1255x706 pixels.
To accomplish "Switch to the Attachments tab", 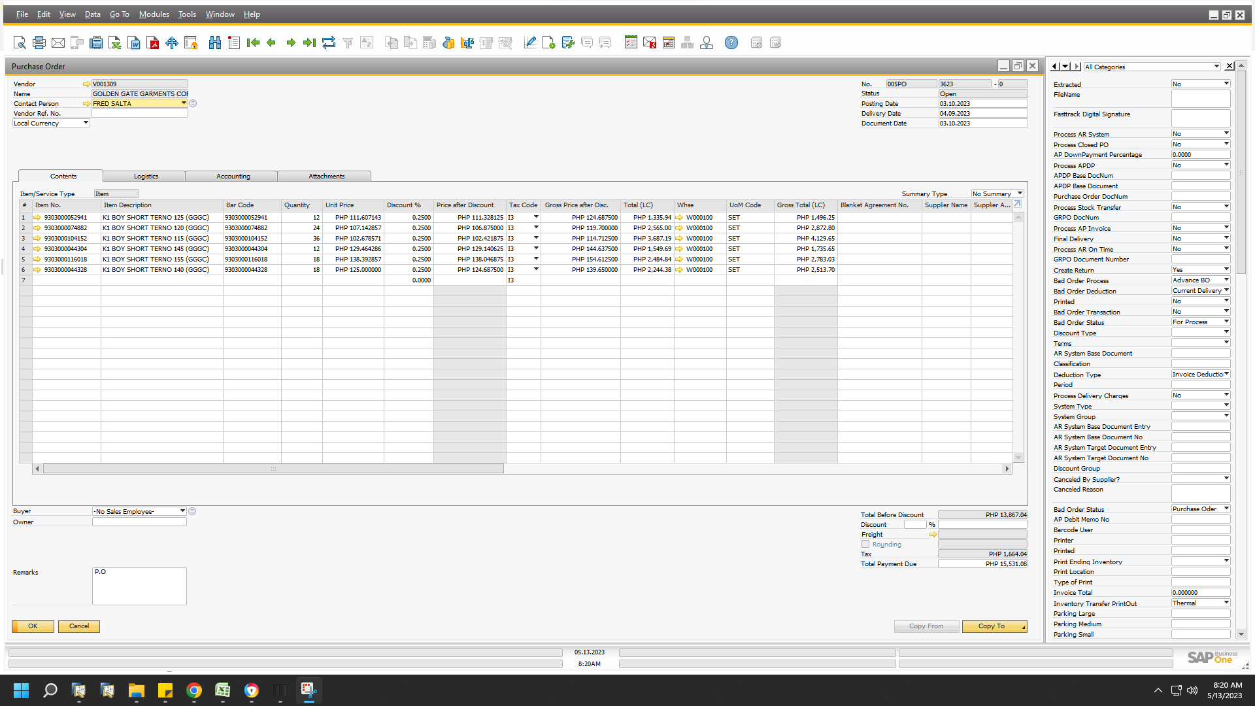I will click(326, 176).
